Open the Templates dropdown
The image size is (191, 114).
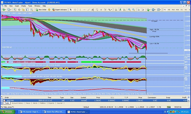[159, 10]
